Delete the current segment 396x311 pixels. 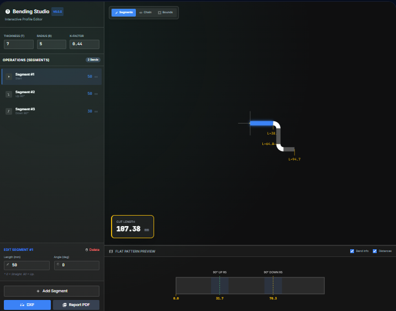coord(92,250)
